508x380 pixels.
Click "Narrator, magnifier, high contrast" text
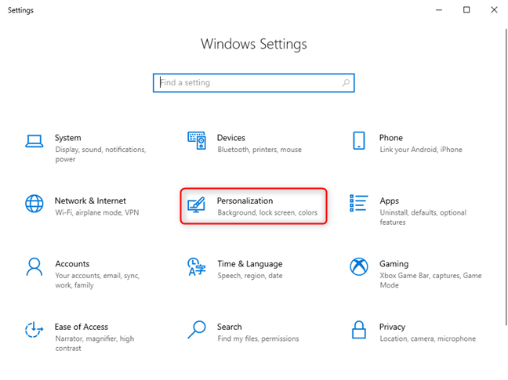tap(94, 343)
